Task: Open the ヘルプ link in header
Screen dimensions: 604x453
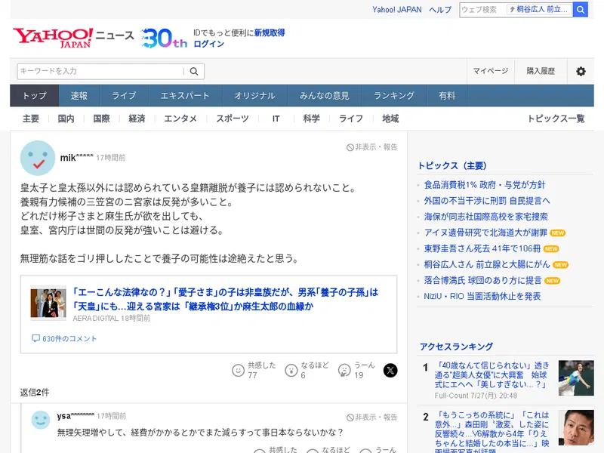Action: coord(440,10)
